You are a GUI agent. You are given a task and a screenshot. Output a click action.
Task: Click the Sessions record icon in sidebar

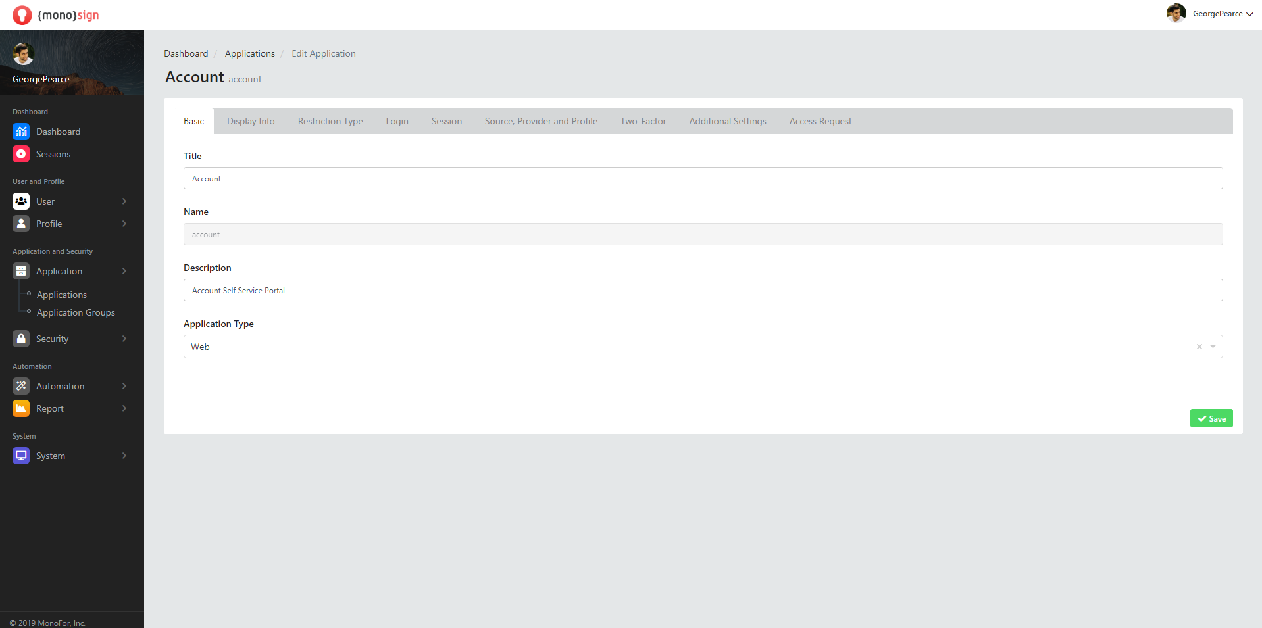[x=21, y=154]
